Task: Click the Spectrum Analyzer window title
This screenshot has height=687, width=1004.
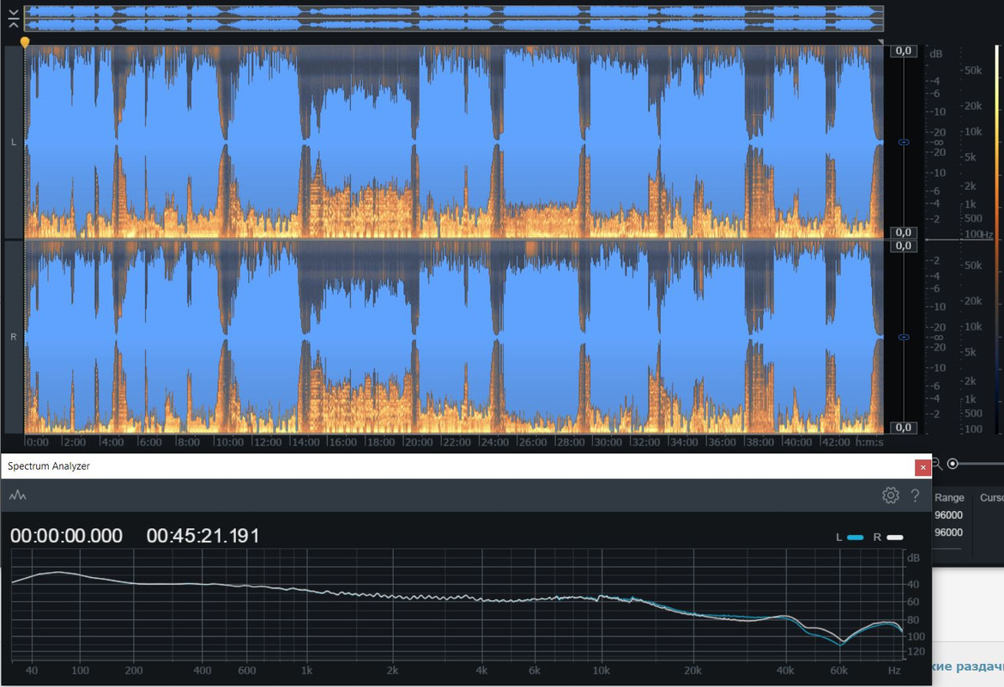Action: 49,466
